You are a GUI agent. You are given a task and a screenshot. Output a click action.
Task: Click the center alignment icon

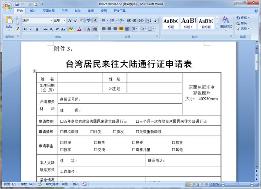[x=109, y=29]
